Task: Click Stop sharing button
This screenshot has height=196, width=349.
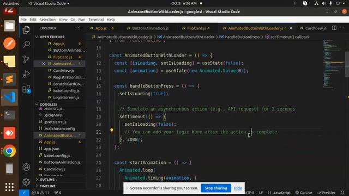Action: (x=216, y=188)
